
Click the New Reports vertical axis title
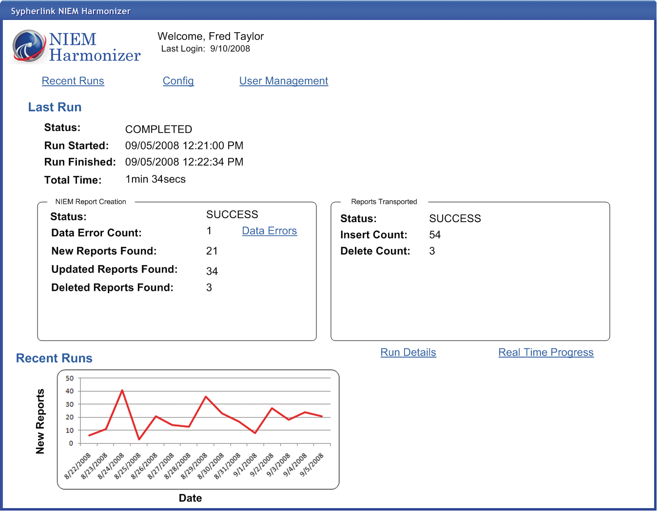point(40,421)
